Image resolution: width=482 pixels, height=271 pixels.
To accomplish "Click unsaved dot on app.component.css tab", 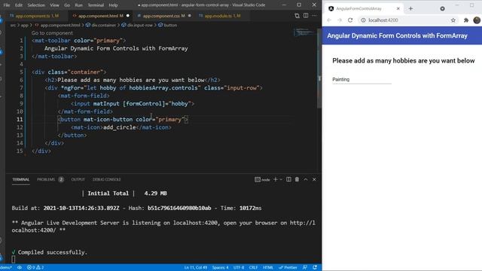I will tap(189, 16).
